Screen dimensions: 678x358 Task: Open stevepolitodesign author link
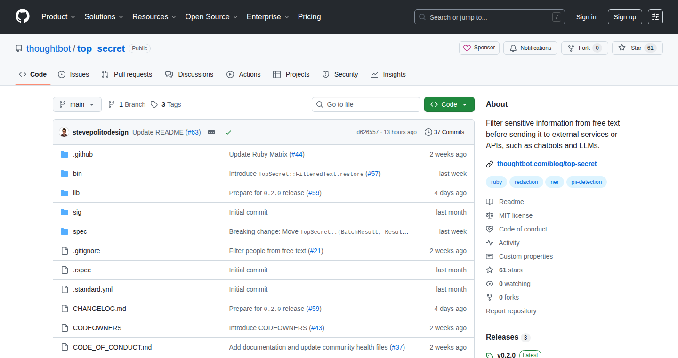click(100, 132)
